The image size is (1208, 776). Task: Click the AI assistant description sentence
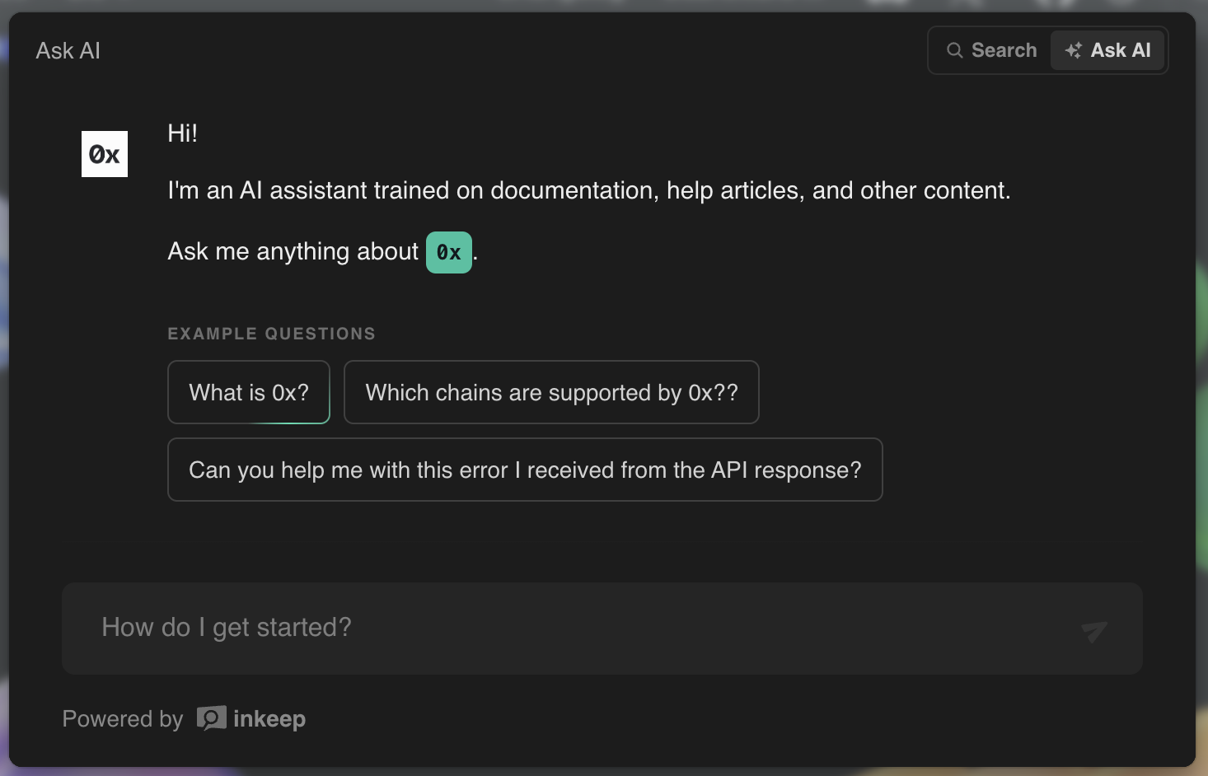(x=589, y=190)
